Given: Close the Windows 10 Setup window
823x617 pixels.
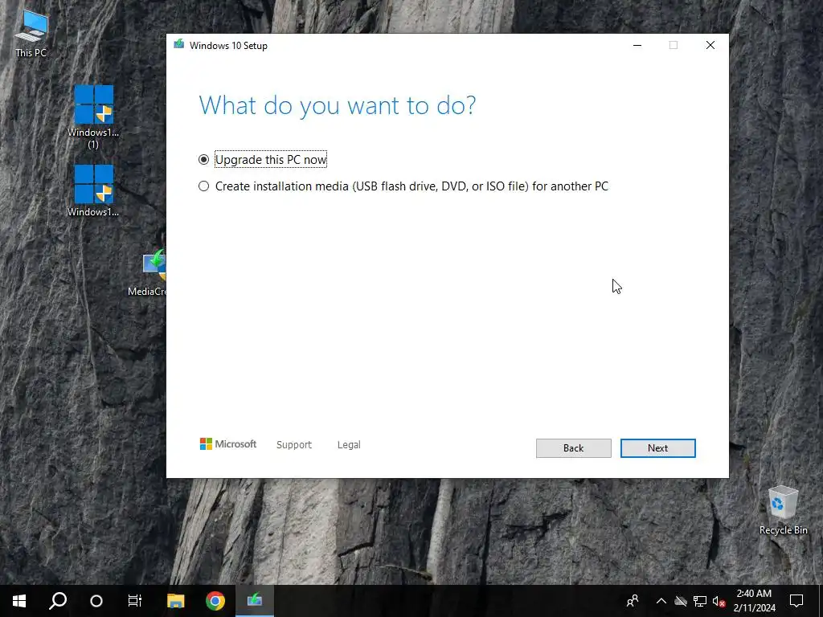Looking at the screenshot, I should [x=710, y=45].
